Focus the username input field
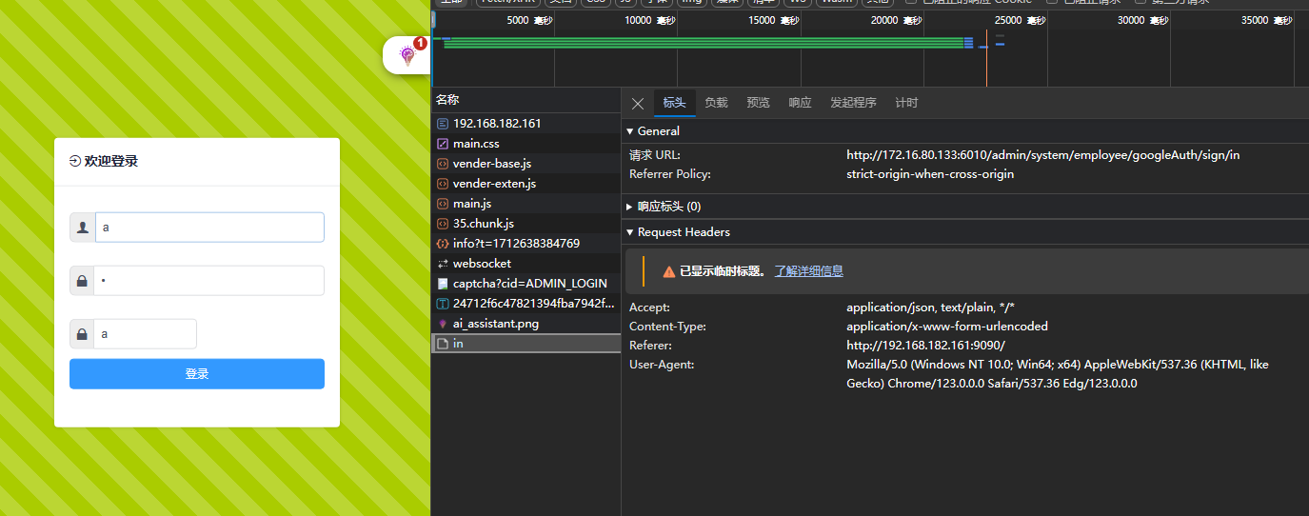This screenshot has width=1309, height=516. coord(209,228)
